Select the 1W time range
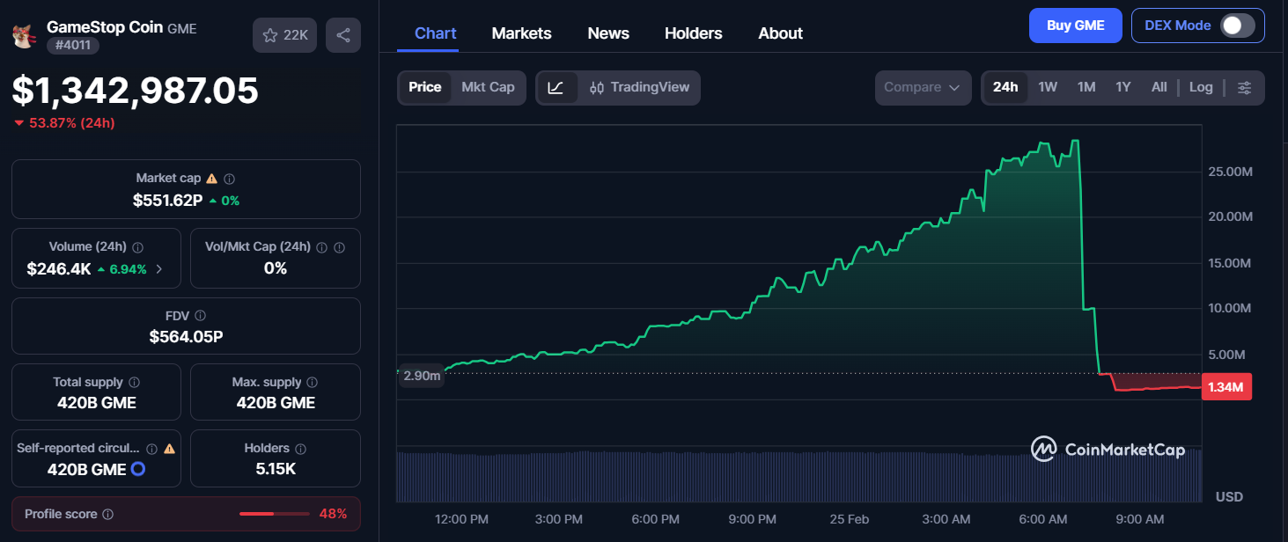The image size is (1288, 542). (x=1048, y=87)
